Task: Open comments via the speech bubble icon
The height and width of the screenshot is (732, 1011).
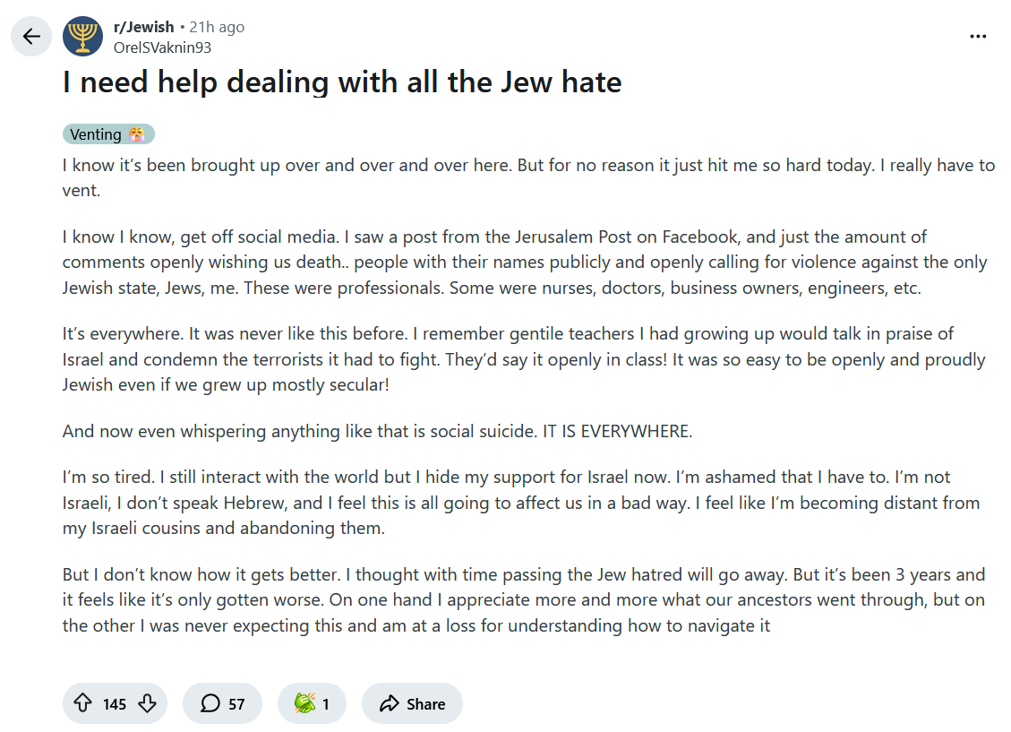Action: click(x=210, y=703)
